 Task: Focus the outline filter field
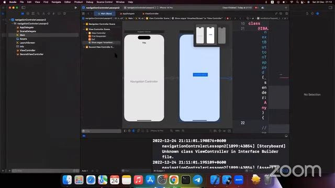click(102, 131)
